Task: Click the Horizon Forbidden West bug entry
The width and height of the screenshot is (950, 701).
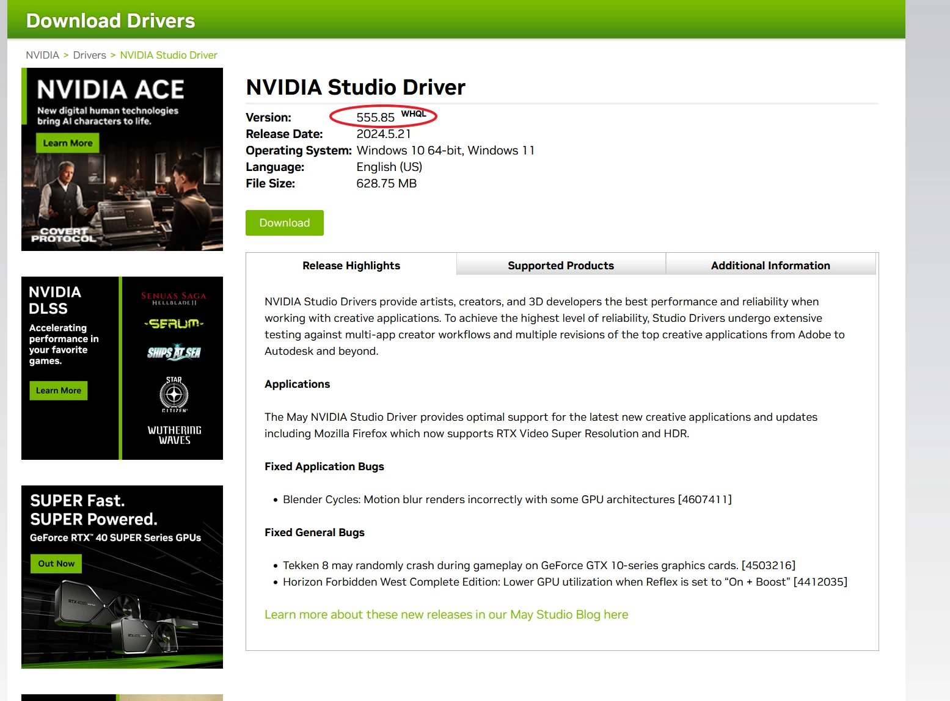Action: [565, 582]
